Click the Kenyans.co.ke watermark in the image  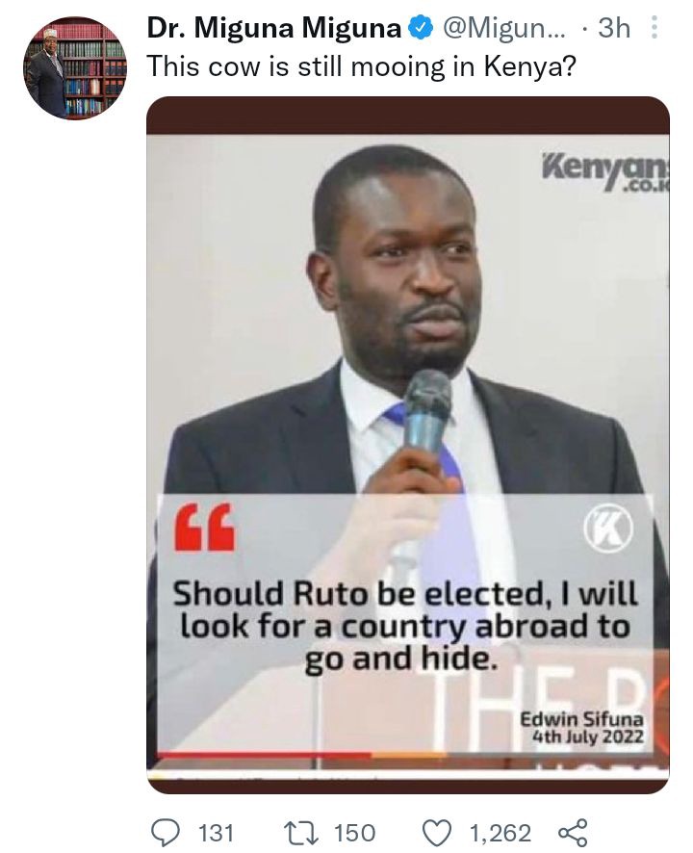pyautogui.click(x=605, y=173)
